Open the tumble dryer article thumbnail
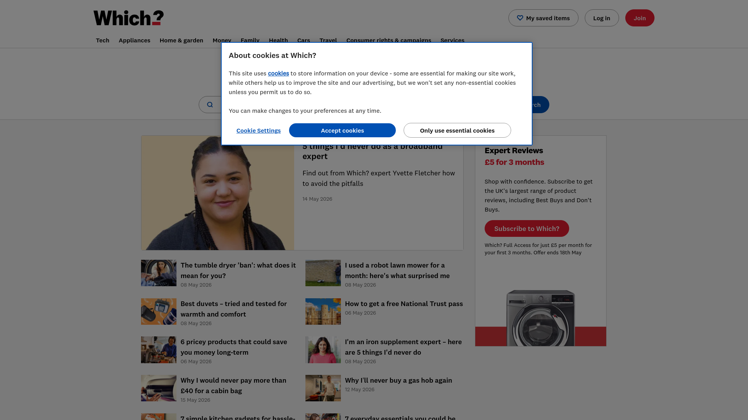The width and height of the screenshot is (748, 420). 159,273
